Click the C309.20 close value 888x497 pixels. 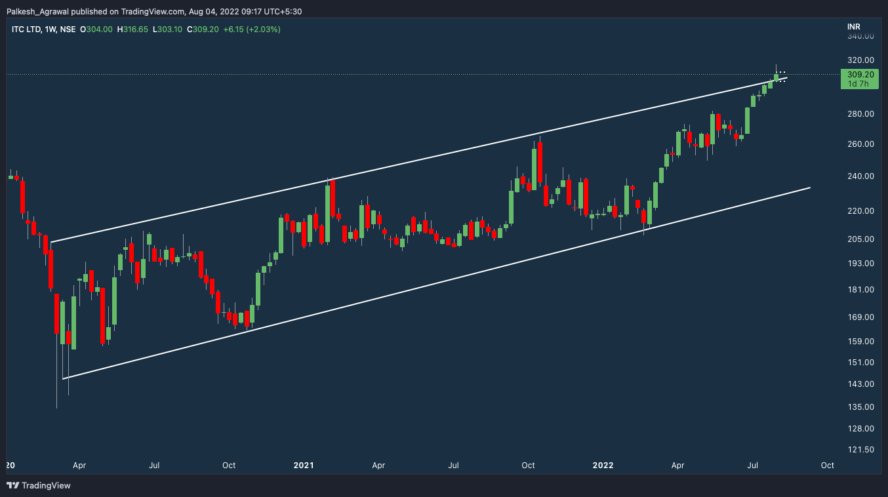tap(203, 30)
